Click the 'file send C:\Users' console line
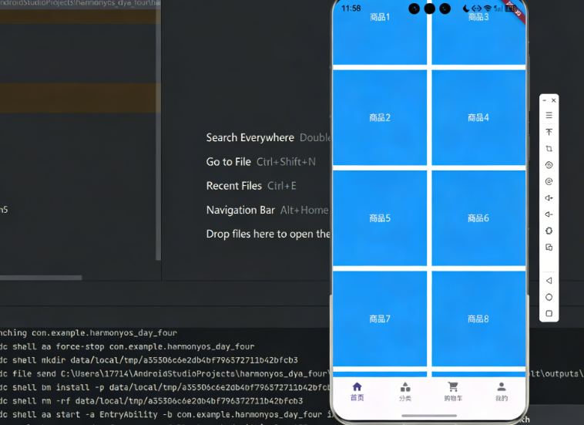This screenshot has height=425, width=584. (x=164, y=373)
